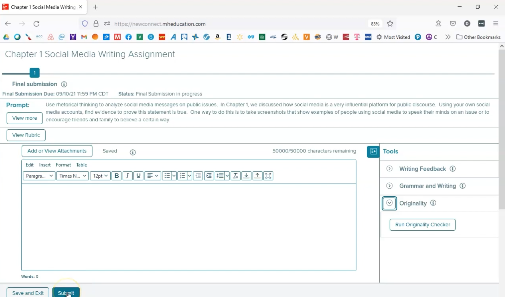Click the decrease indent icon
Image resolution: width=505 pixels, height=297 pixels.
tap(198, 176)
